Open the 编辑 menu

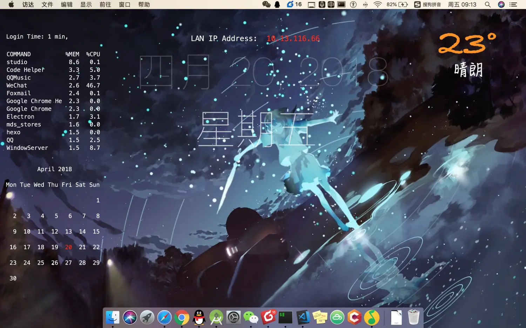[67, 5]
